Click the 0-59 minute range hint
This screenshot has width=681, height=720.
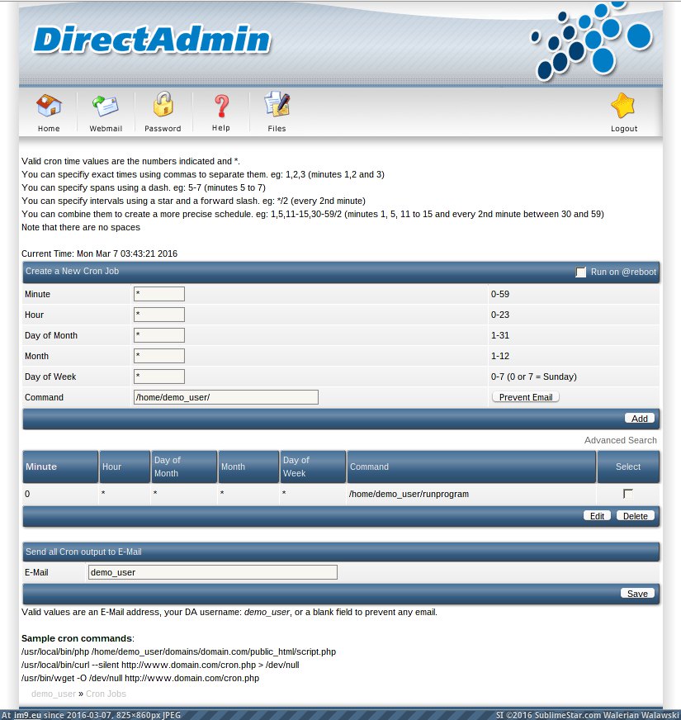click(x=500, y=294)
